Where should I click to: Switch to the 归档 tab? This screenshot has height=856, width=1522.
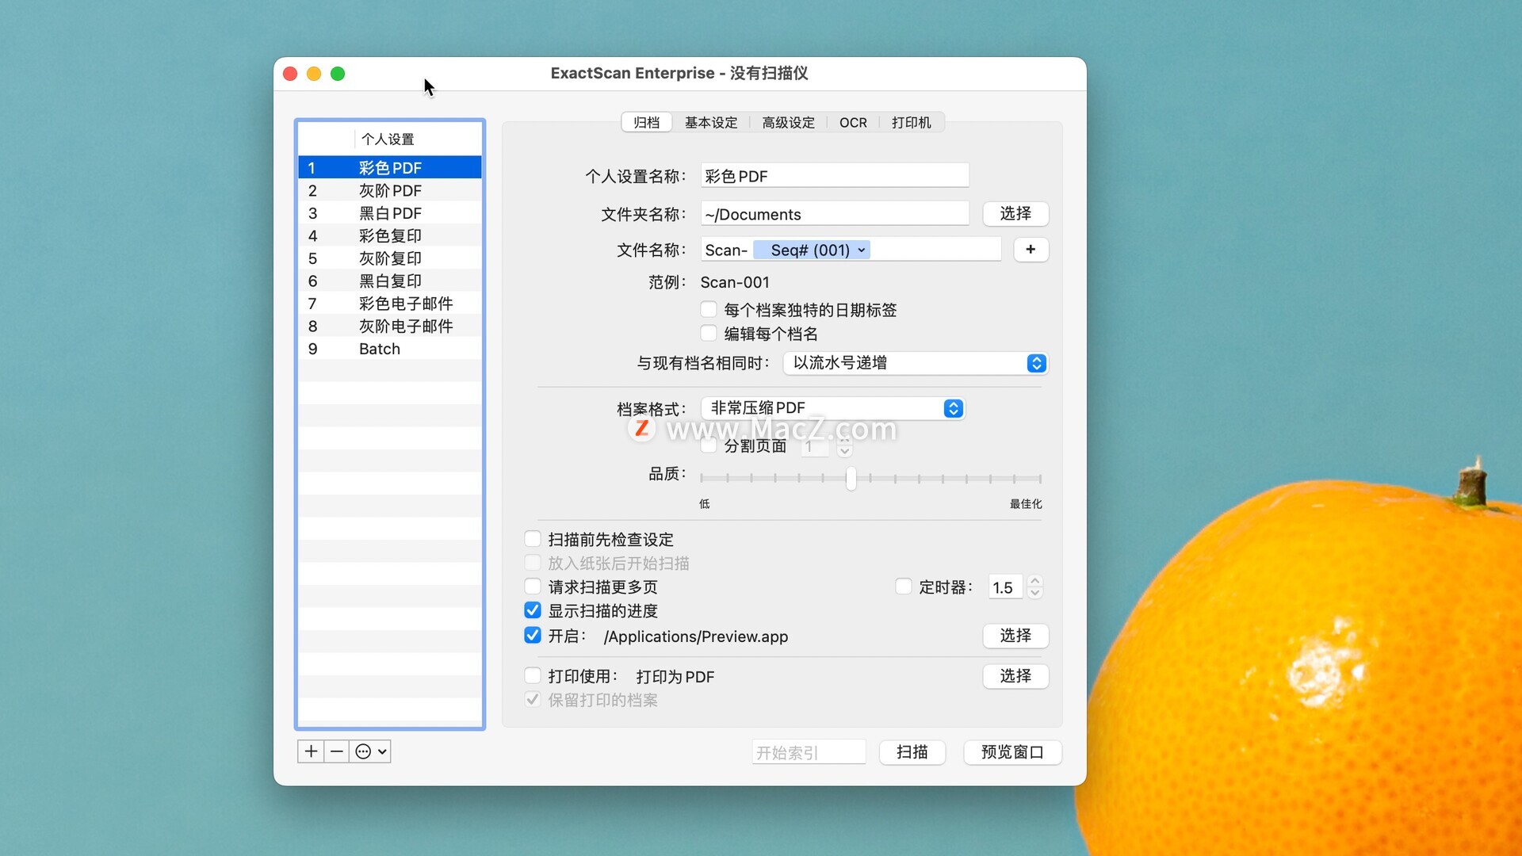647,122
